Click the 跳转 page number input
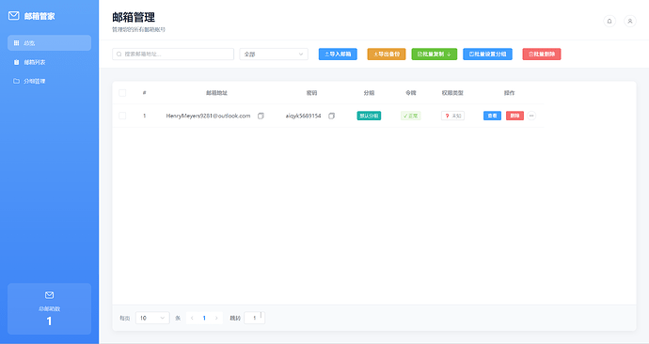This screenshot has height=344, width=649. click(x=255, y=318)
